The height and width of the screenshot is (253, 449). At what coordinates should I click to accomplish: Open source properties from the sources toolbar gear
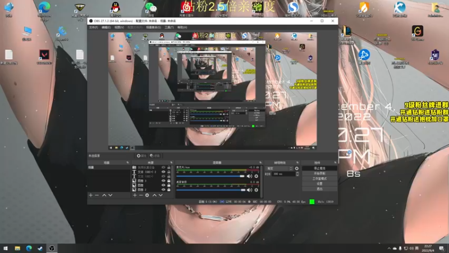click(x=147, y=195)
